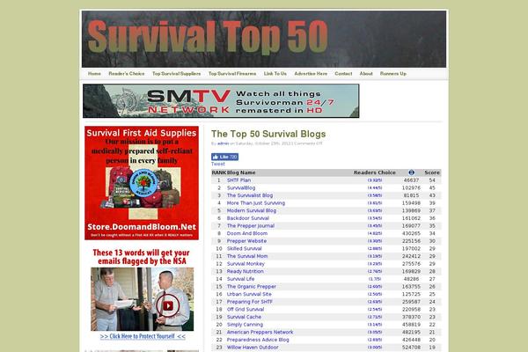Open Ready Nutrition link

(246, 272)
